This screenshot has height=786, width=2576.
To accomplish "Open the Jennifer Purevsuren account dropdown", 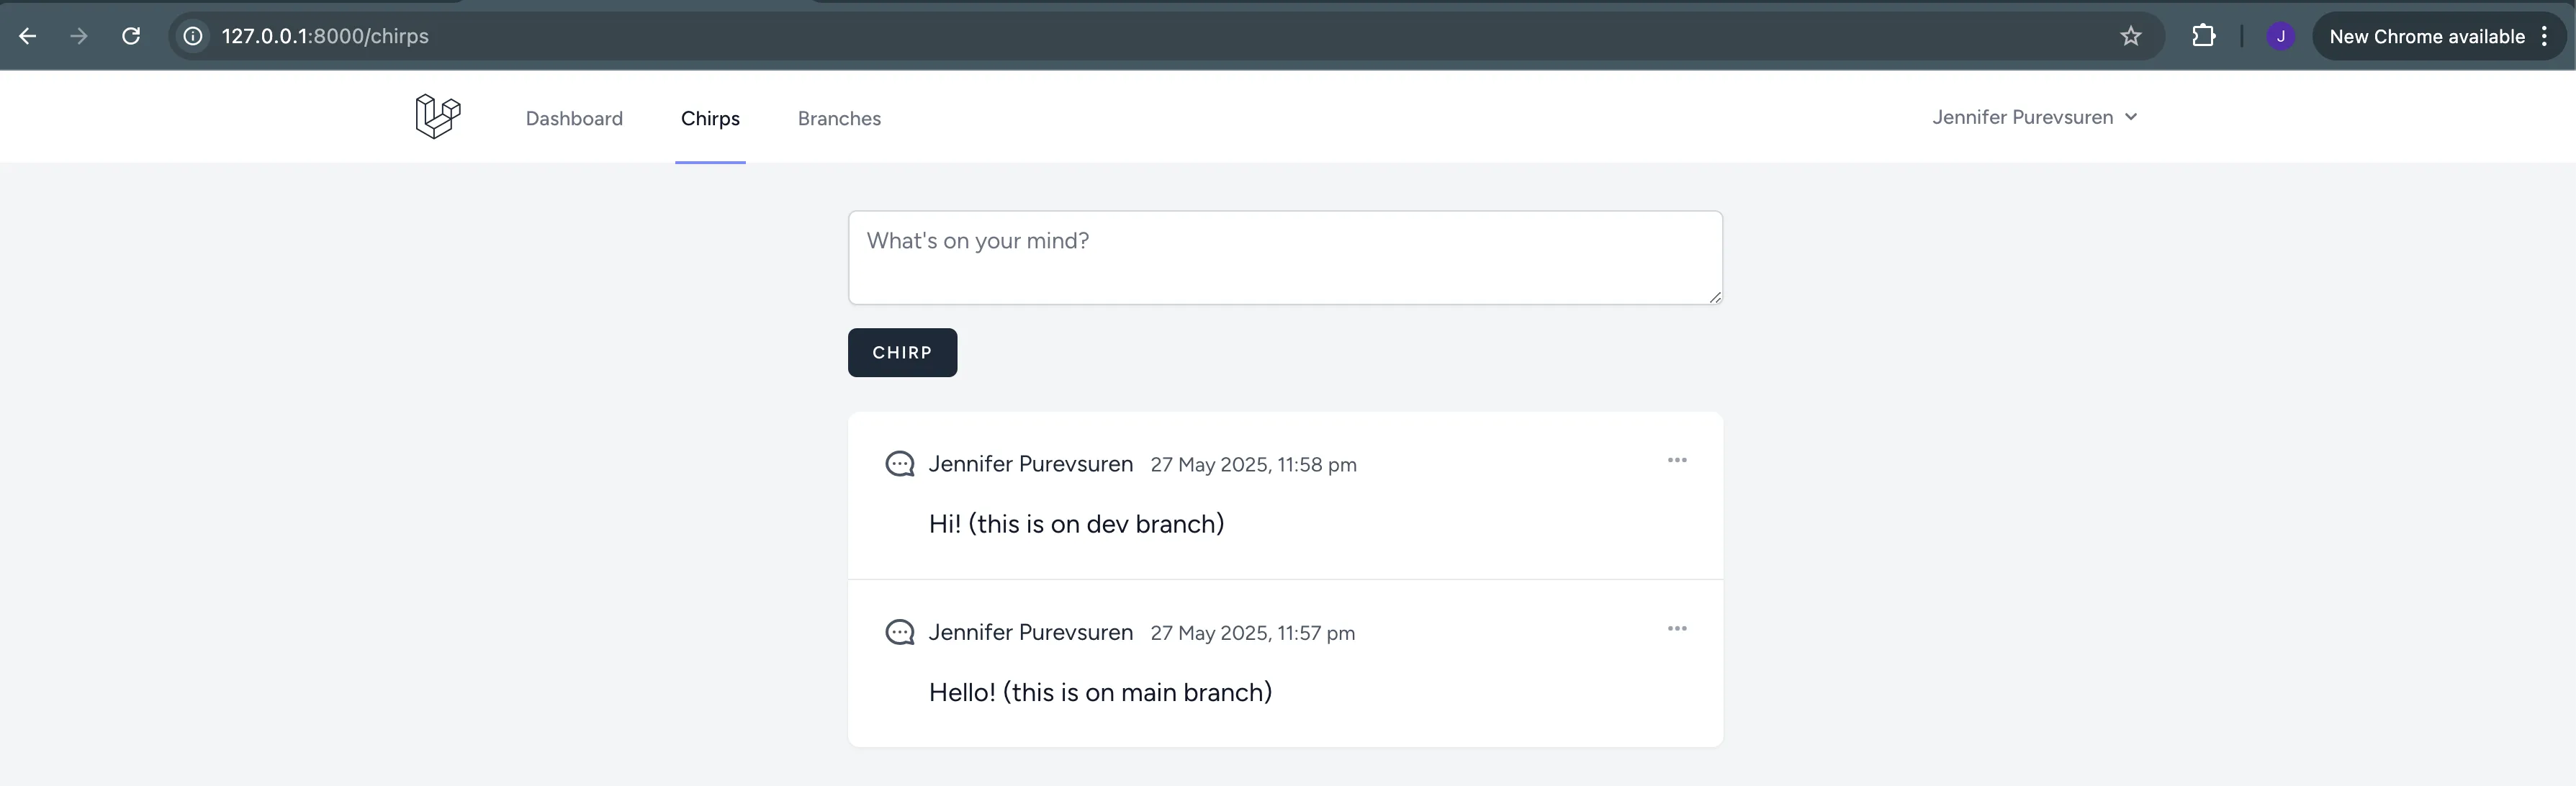I will (2035, 117).
